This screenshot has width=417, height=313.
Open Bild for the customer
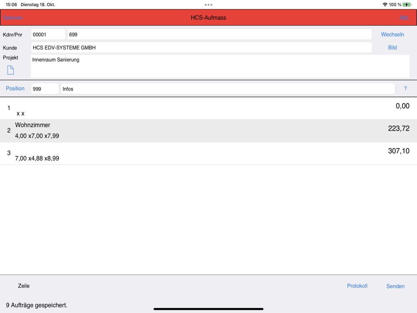(392, 48)
